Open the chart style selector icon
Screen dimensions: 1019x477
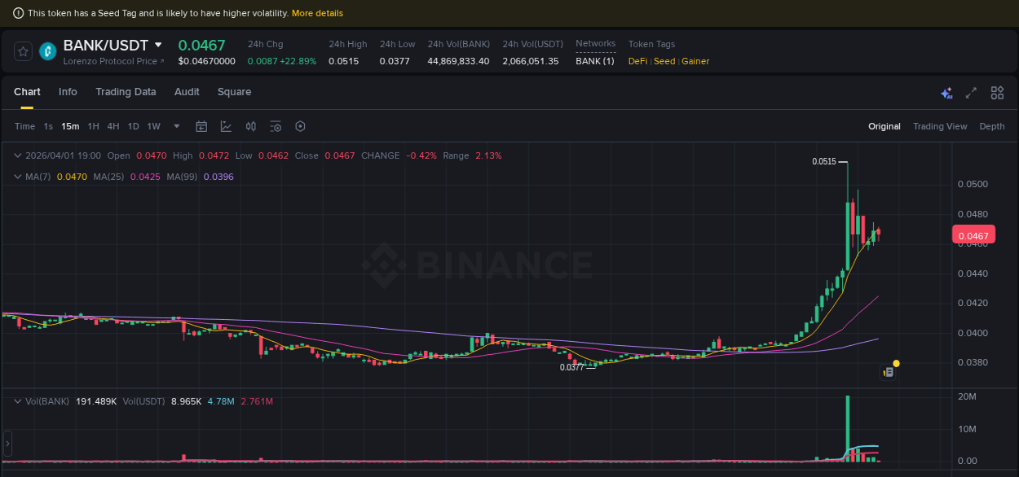coord(226,126)
